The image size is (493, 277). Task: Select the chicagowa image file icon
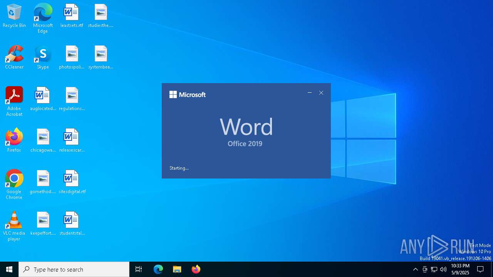coord(43,141)
